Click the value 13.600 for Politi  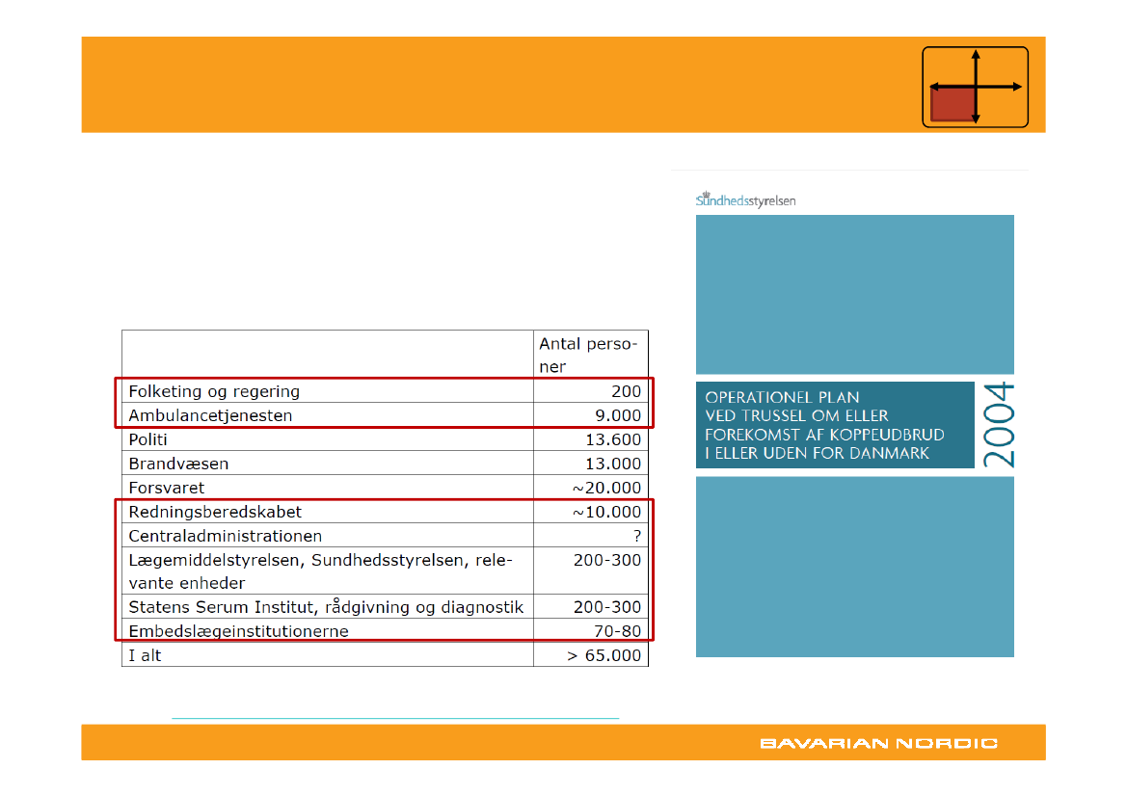[x=613, y=439]
